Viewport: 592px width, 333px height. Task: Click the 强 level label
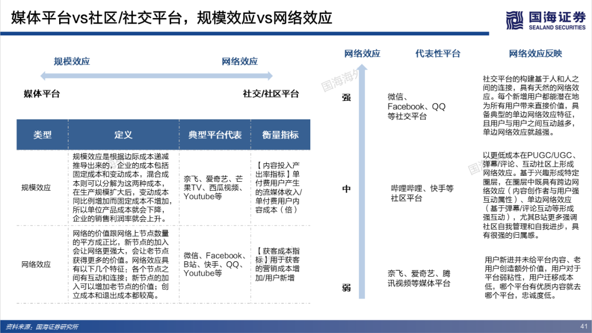tap(346, 97)
